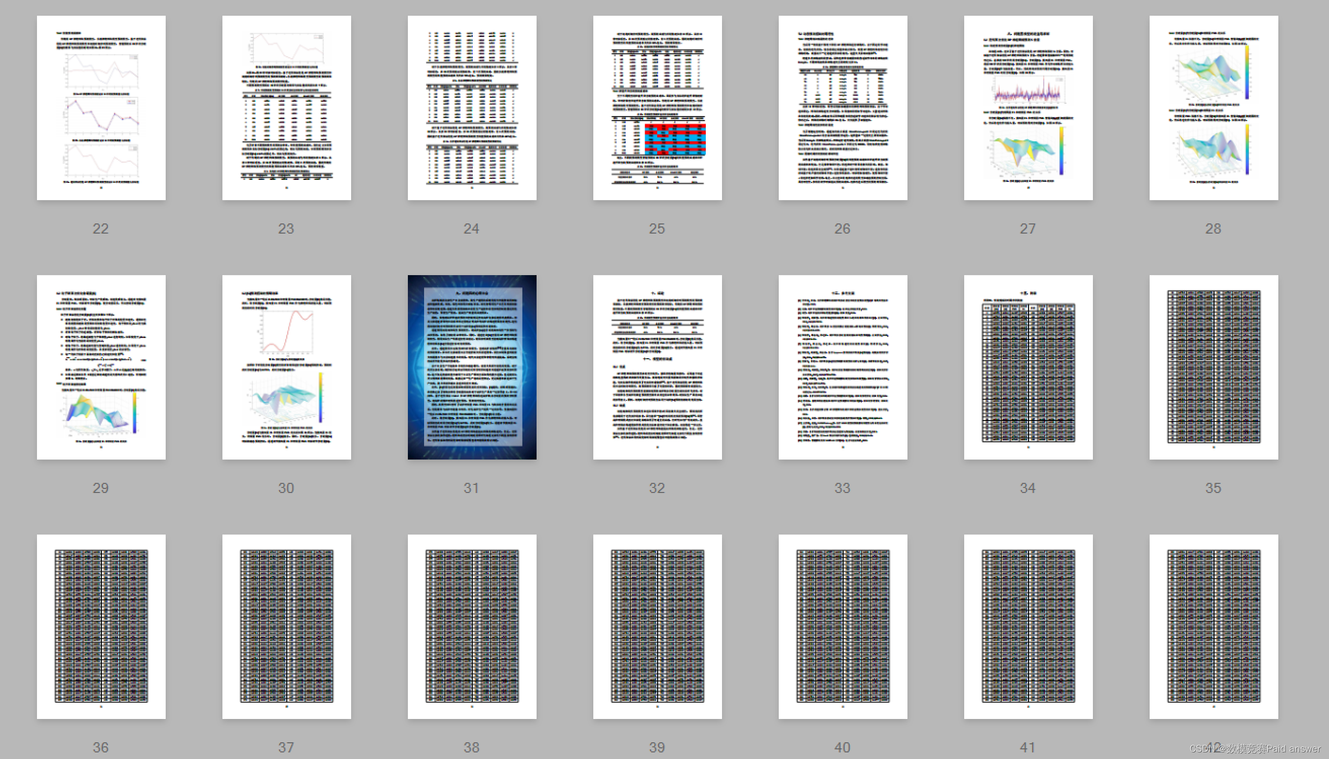Click the page number label 37
1329x759 pixels.
coord(286,747)
